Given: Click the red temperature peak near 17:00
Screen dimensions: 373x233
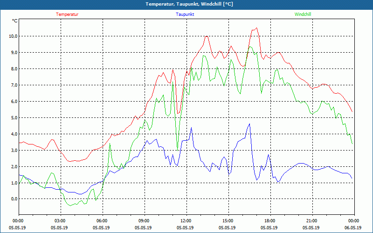Looking at the screenshot, I should click(256, 28).
